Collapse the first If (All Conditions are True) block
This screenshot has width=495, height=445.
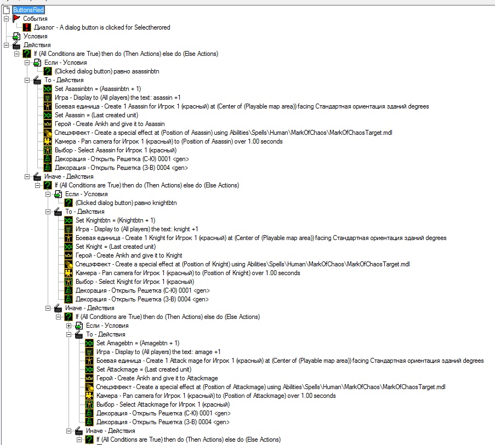(x=16, y=54)
